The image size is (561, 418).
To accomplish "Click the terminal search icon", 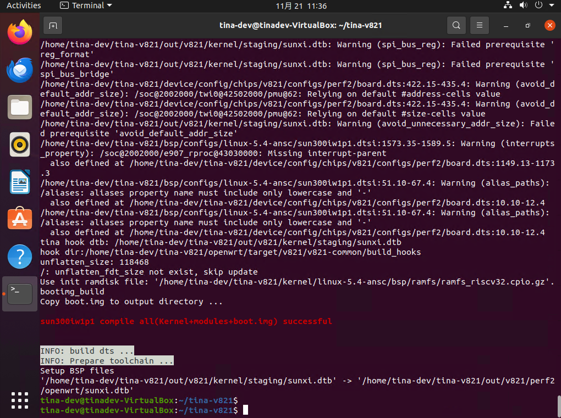I will (x=456, y=25).
